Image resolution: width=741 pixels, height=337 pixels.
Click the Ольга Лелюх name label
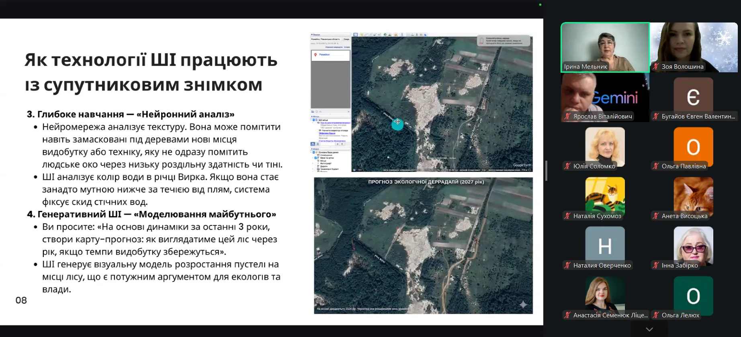tap(681, 315)
